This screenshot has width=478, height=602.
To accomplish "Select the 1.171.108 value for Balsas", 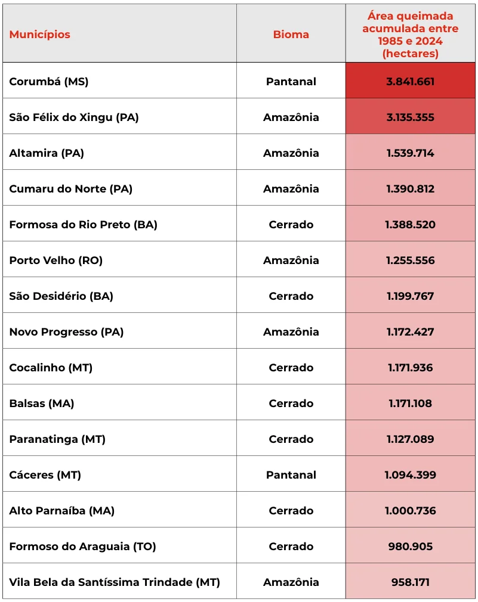I will (411, 402).
